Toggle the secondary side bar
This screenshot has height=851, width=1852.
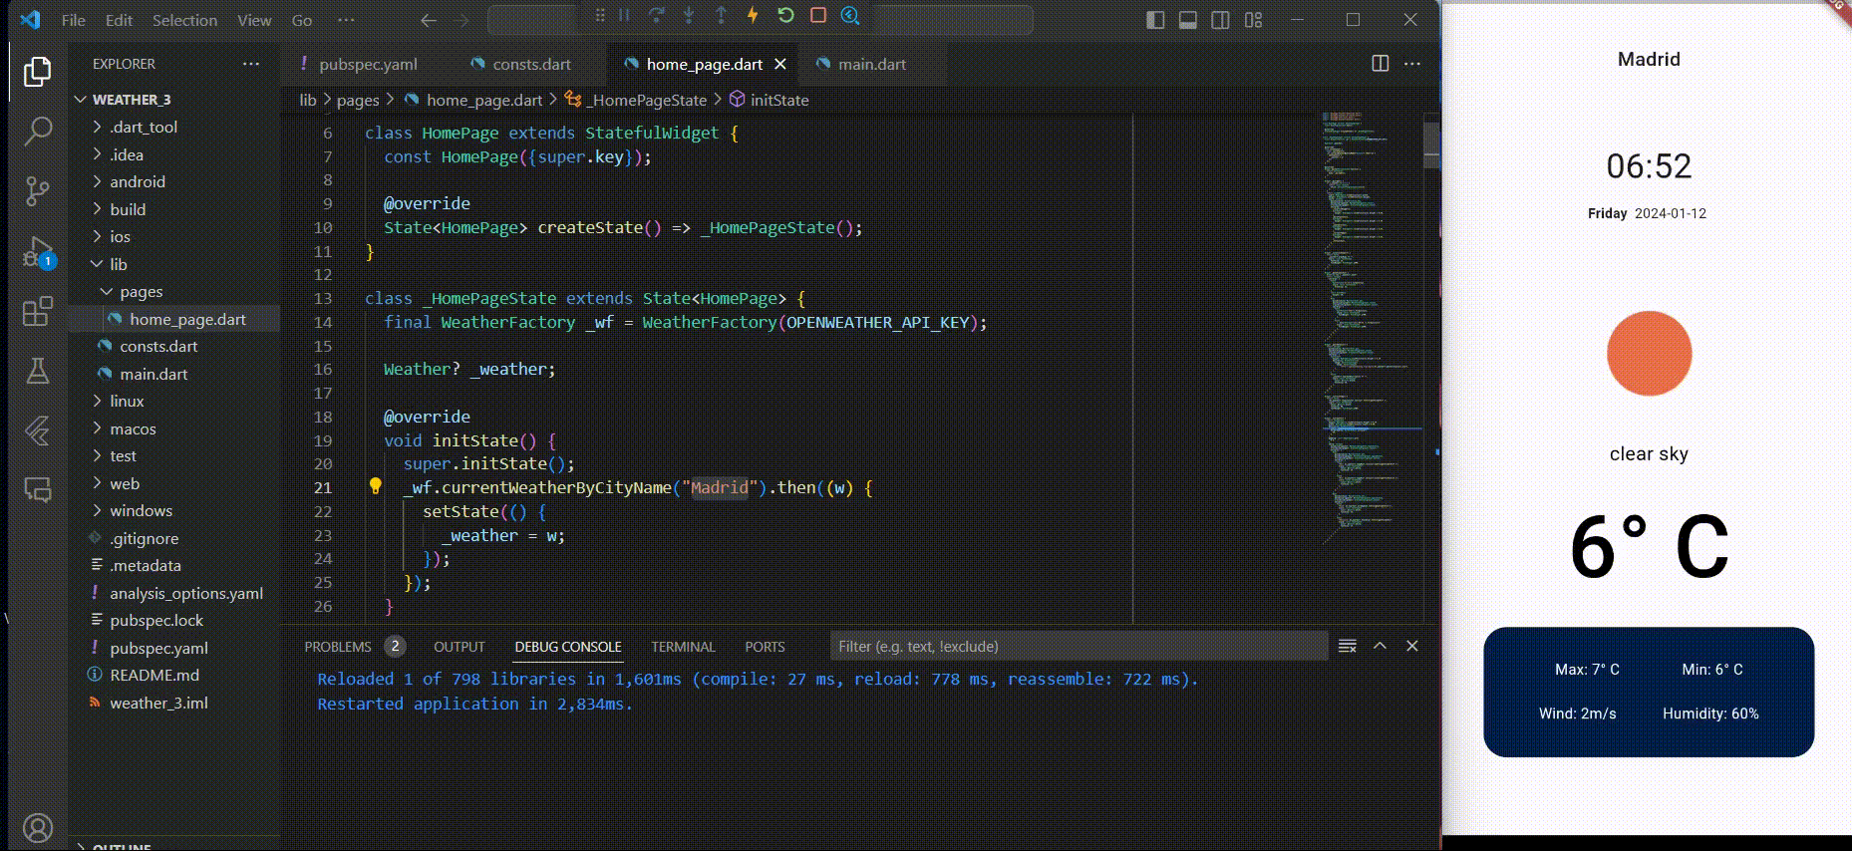(x=1220, y=20)
